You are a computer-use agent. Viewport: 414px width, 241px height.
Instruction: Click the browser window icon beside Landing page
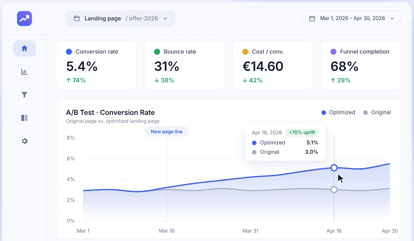(x=77, y=19)
